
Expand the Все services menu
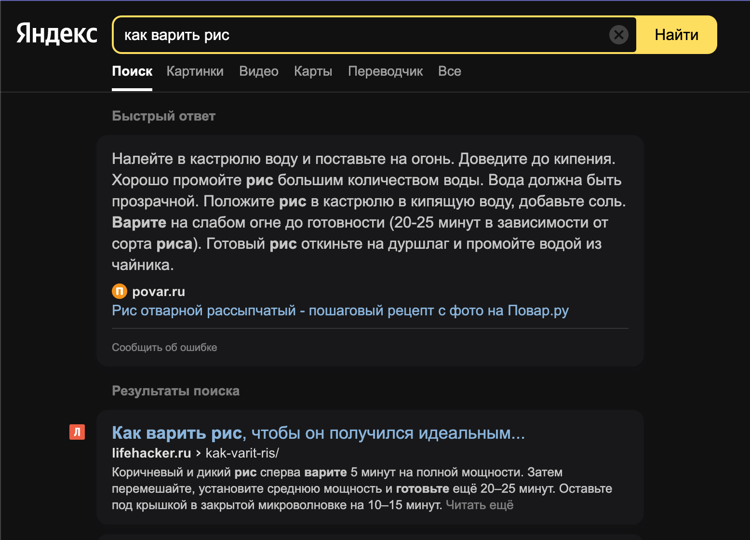(449, 71)
